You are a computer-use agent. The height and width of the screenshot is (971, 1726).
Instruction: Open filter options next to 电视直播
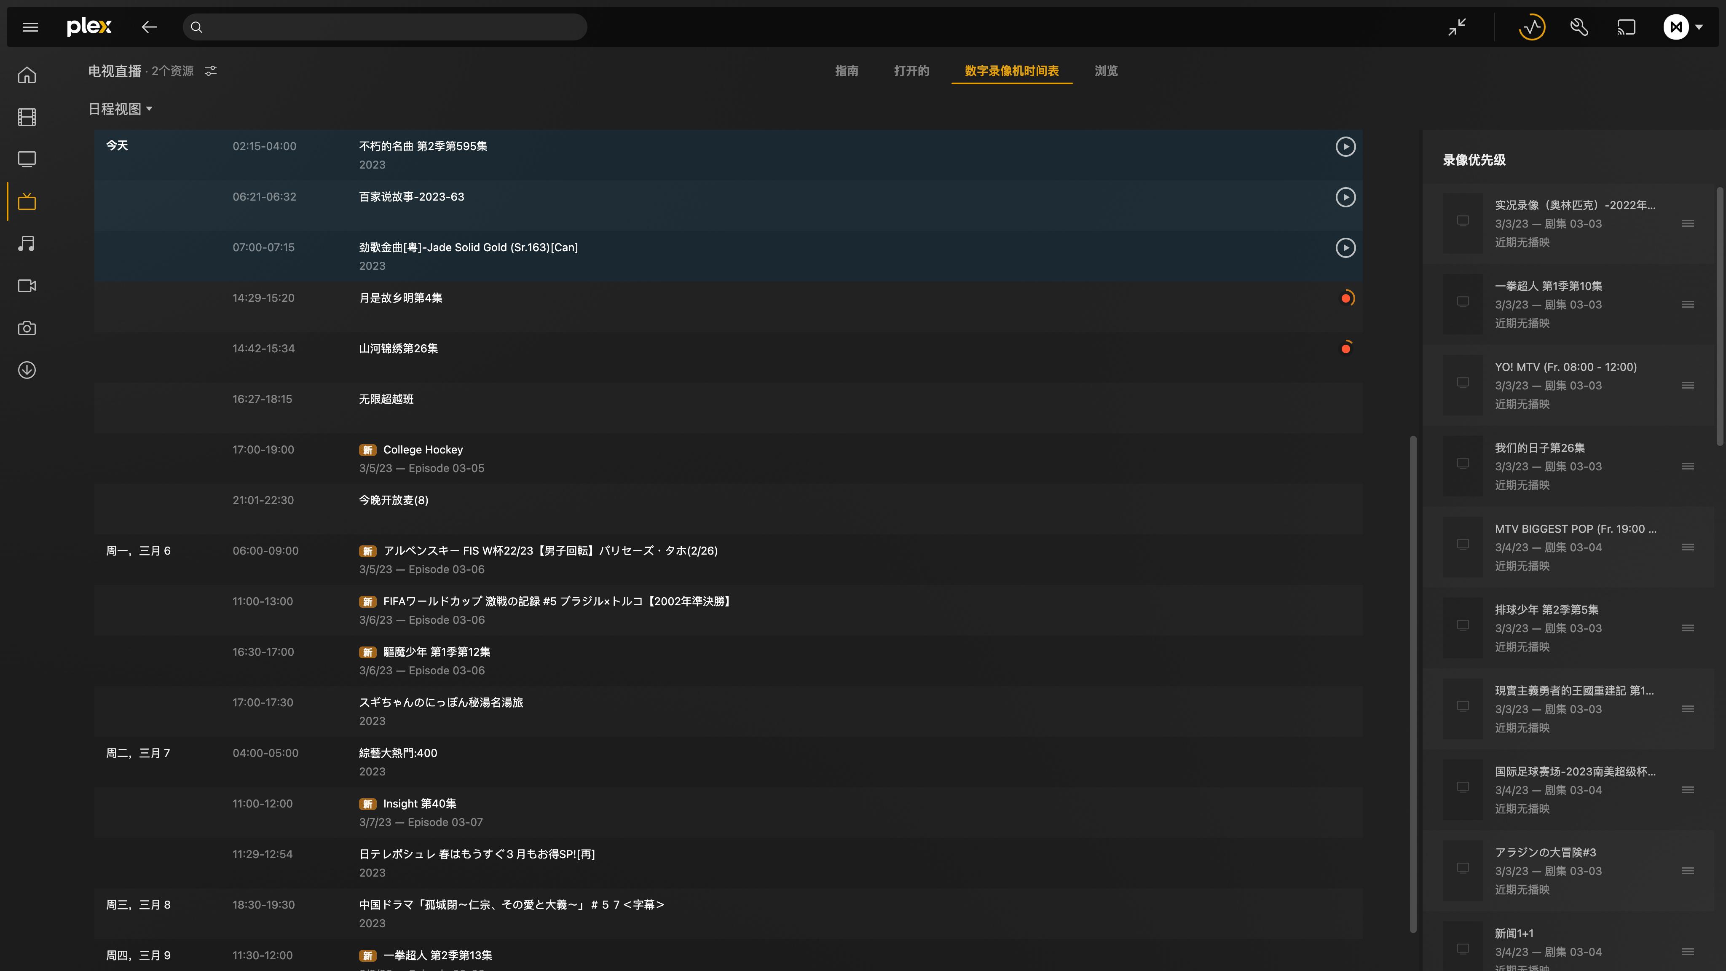pyautogui.click(x=210, y=70)
